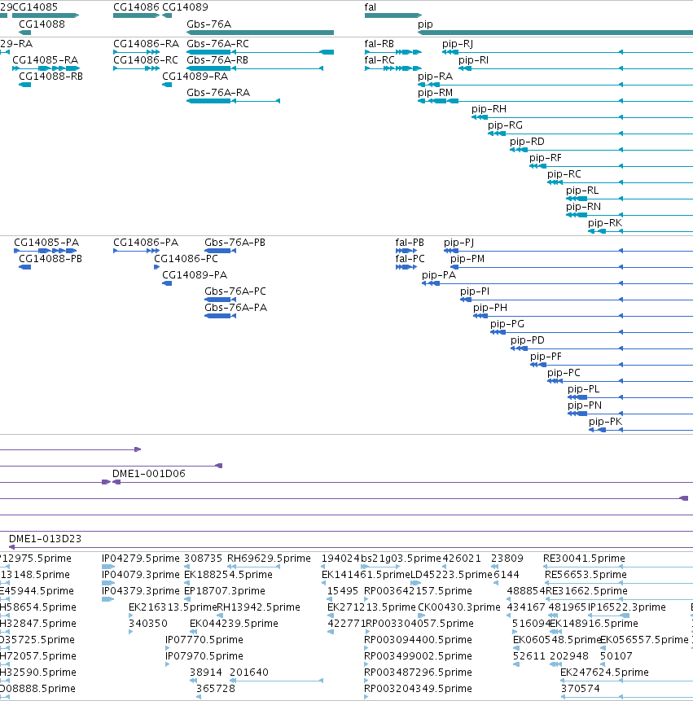Click transcript pip-RJ
The height and width of the screenshot is (701, 693).
click(568, 52)
